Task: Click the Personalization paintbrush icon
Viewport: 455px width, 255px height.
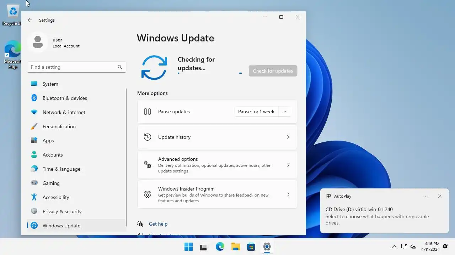Action: click(x=34, y=126)
